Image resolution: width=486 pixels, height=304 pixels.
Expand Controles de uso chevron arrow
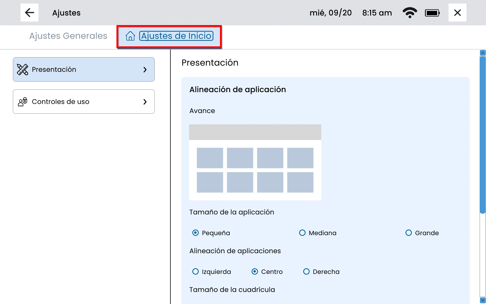145,102
